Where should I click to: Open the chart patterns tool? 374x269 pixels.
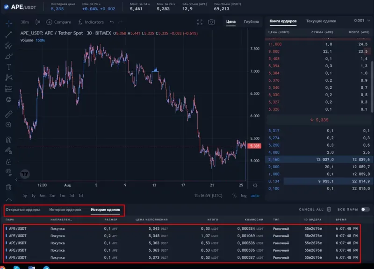click(9, 78)
